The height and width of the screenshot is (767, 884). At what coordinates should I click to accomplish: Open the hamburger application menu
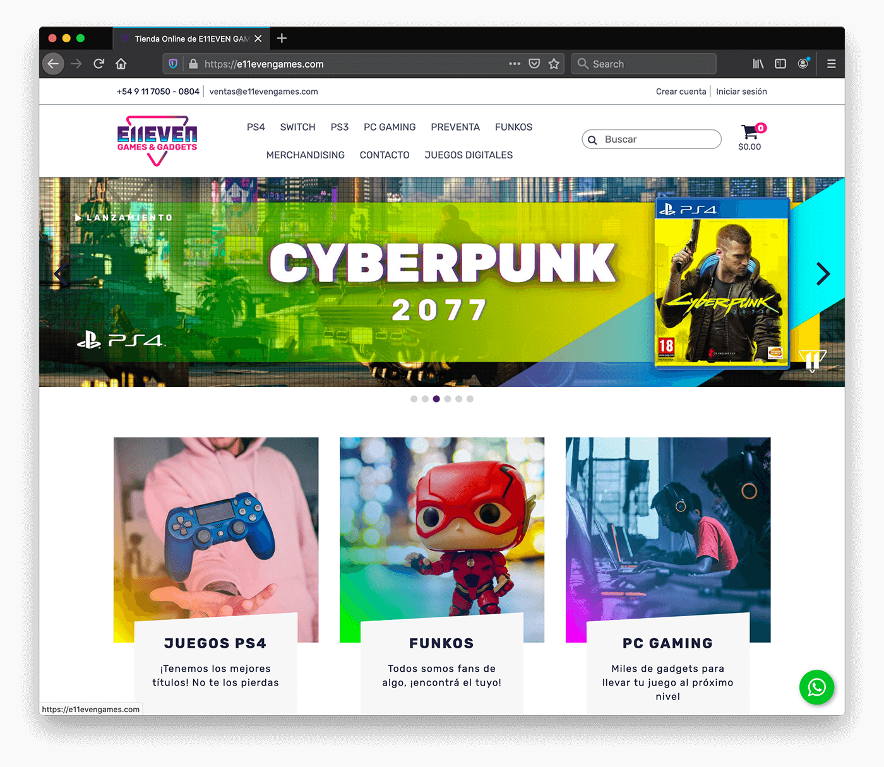(832, 64)
